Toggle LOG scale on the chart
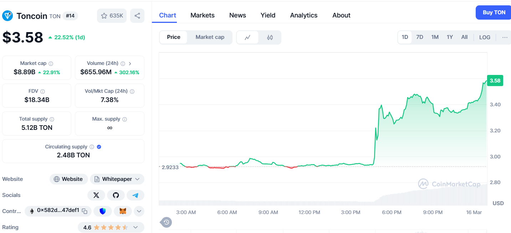Image resolution: width=511 pixels, height=233 pixels. [x=485, y=37]
